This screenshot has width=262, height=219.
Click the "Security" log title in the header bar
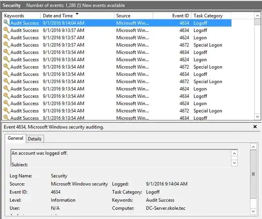click(x=12, y=5)
